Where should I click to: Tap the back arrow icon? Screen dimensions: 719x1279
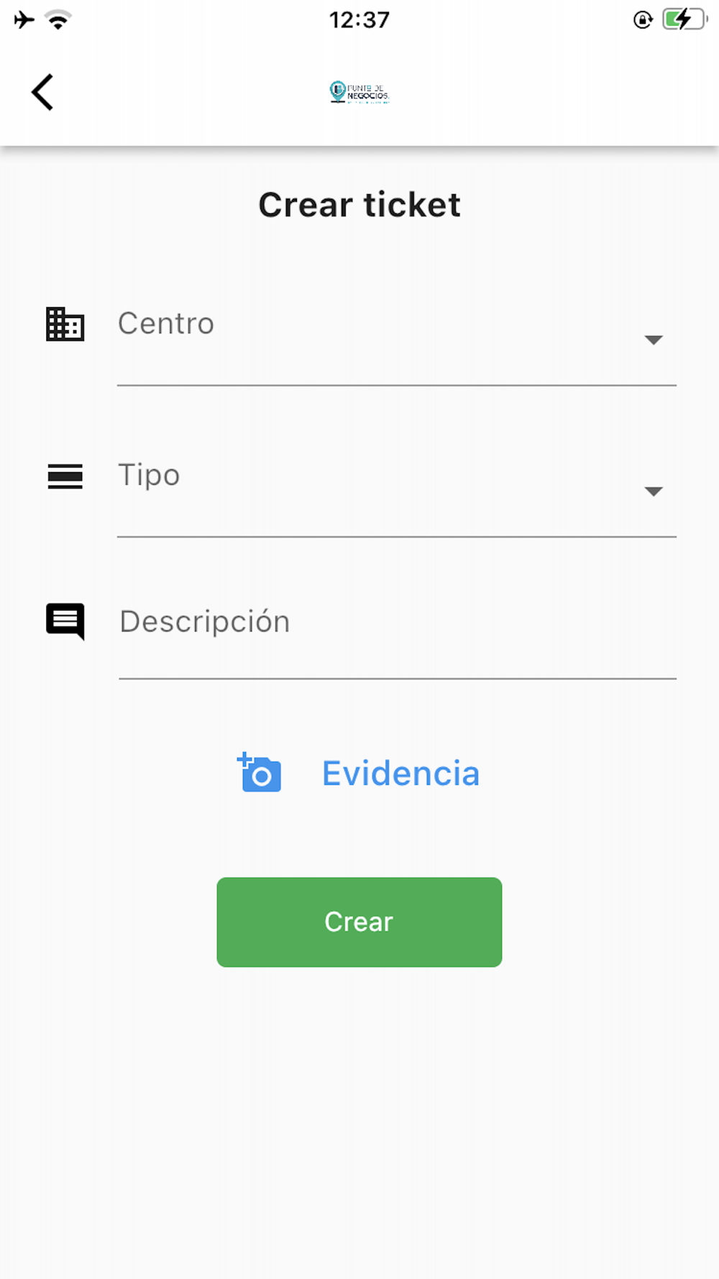[x=42, y=92]
